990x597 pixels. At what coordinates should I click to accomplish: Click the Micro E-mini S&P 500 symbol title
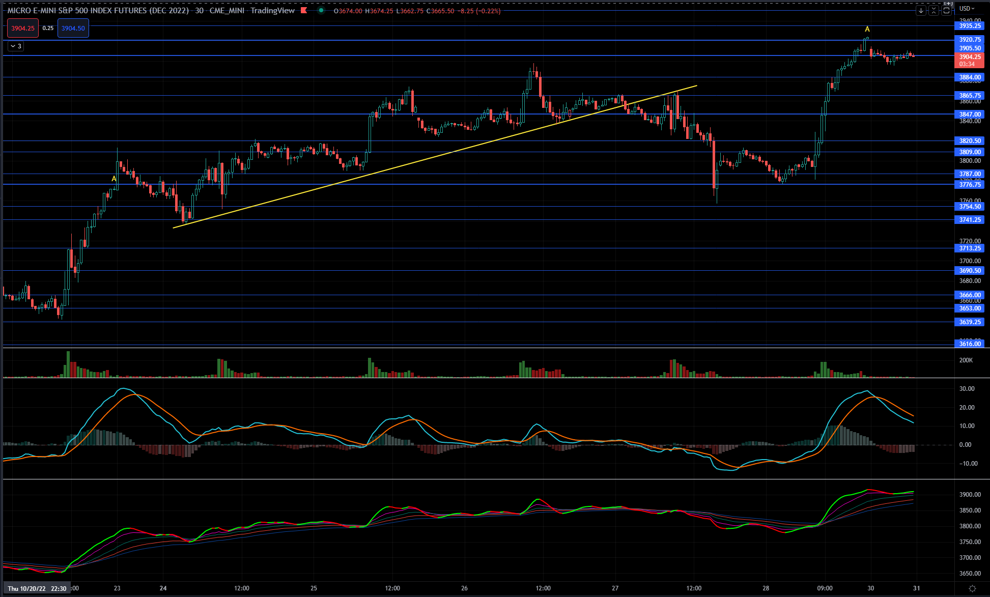pos(98,10)
